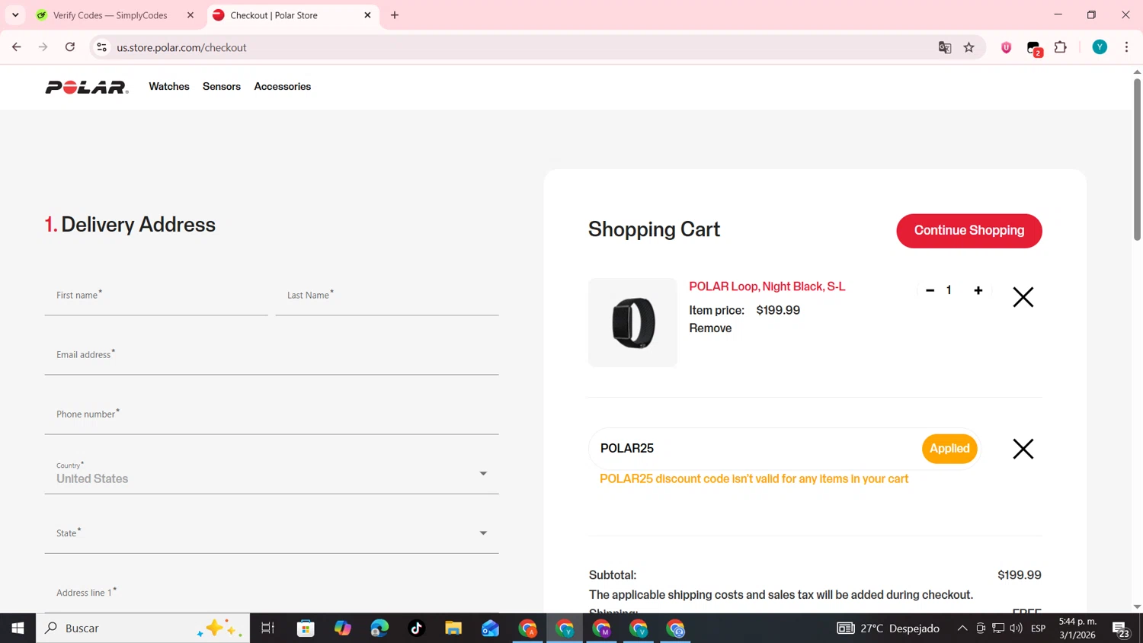Open the Accessories menu
This screenshot has height=643, width=1143.
coord(283,87)
